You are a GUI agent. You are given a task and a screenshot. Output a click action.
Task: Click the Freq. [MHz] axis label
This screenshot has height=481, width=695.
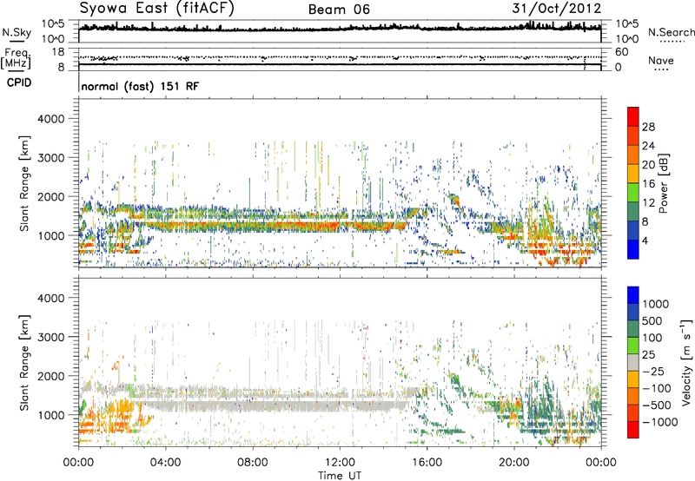click(x=16, y=59)
